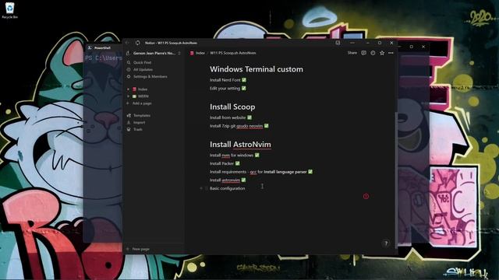Image resolution: width=499 pixels, height=280 pixels.
Task: Open the three-dots page menu
Action: [x=391, y=53]
